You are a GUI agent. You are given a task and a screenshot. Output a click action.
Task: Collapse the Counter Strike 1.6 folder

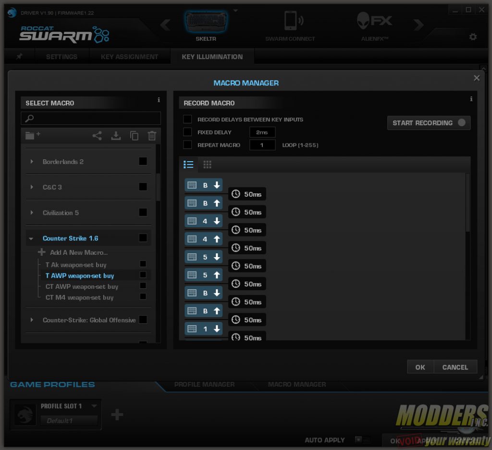pyautogui.click(x=31, y=239)
